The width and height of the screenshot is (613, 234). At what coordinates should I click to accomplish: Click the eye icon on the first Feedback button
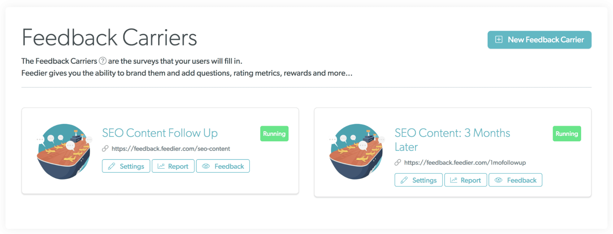point(205,166)
